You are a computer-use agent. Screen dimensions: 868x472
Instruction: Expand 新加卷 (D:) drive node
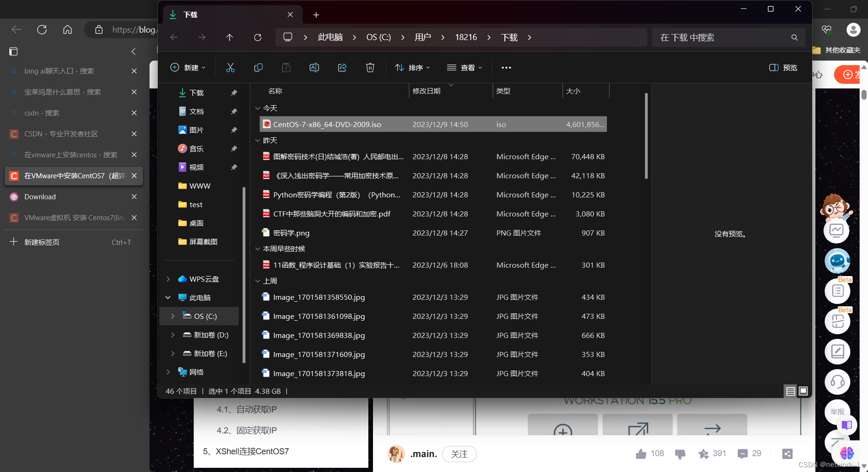pos(173,335)
